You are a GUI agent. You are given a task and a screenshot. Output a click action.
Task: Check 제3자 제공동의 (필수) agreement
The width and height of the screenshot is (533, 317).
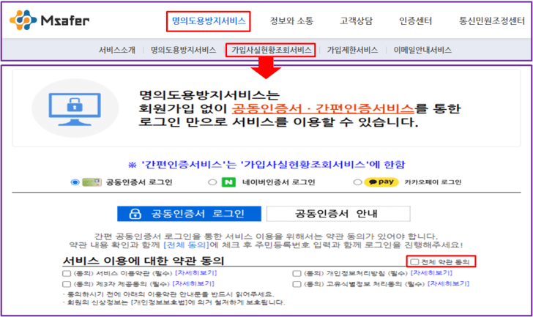point(67,284)
